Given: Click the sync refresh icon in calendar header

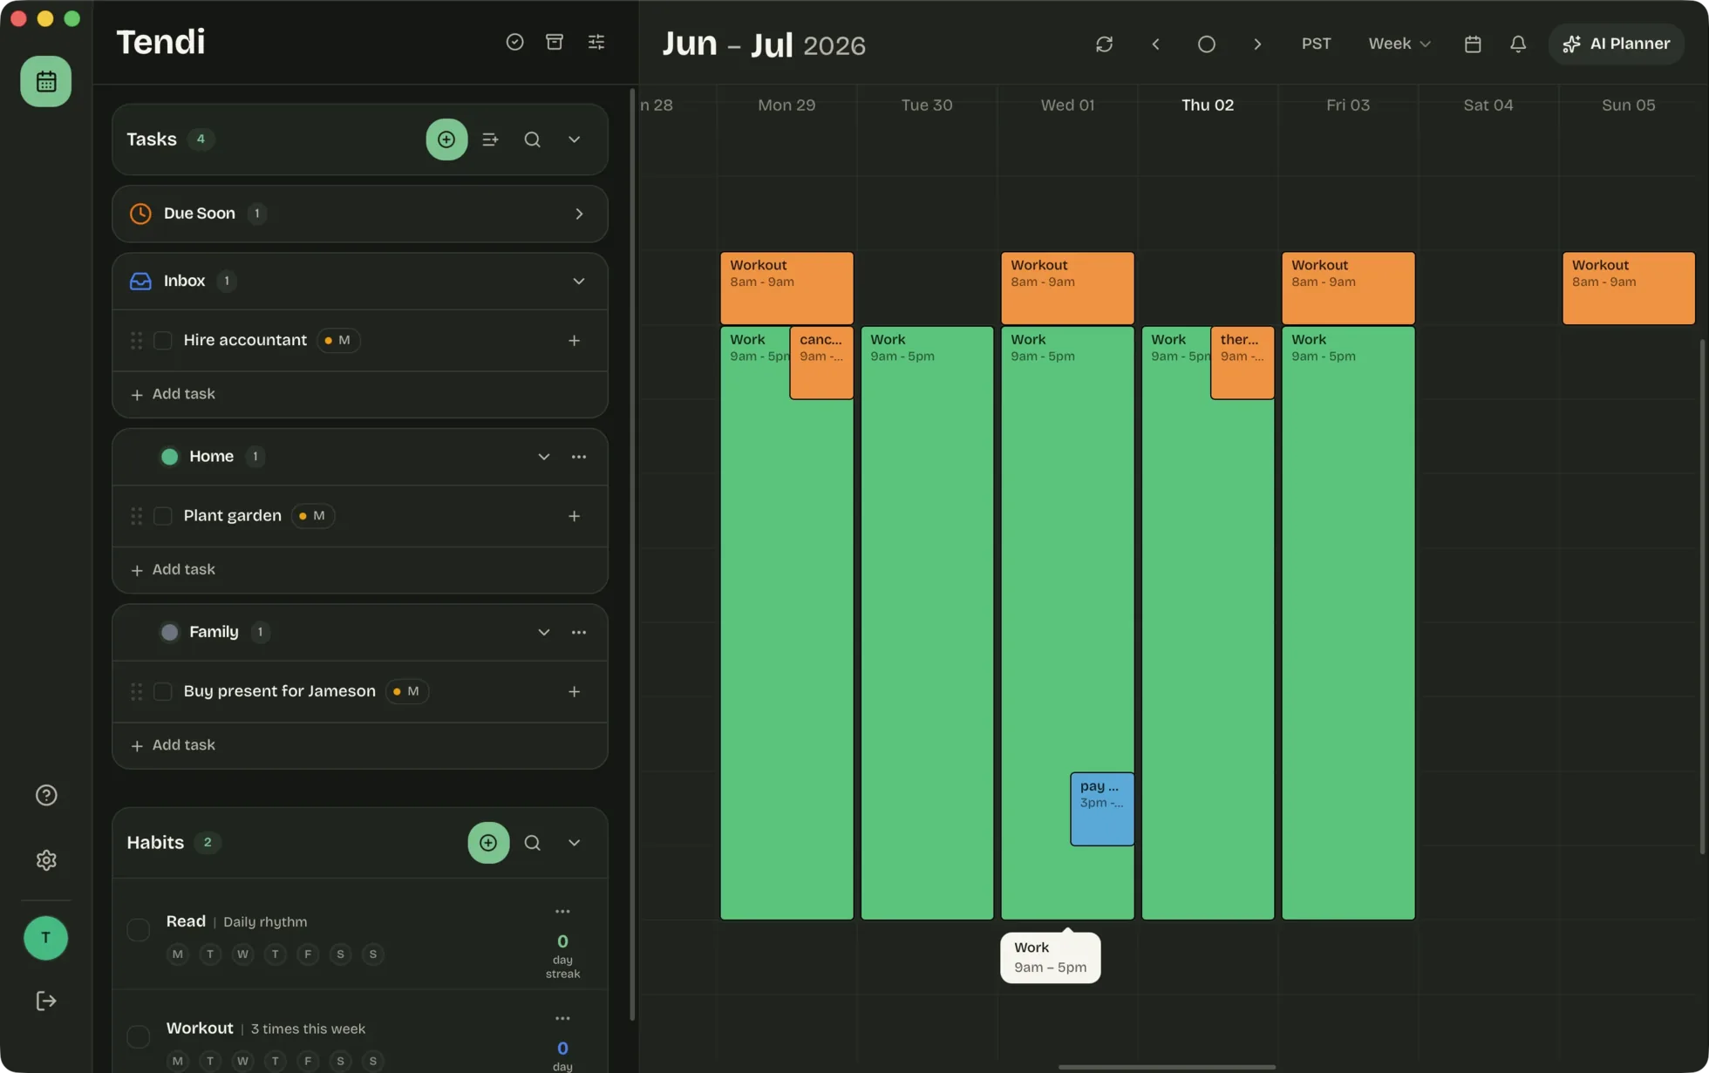Looking at the screenshot, I should (x=1104, y=44).
